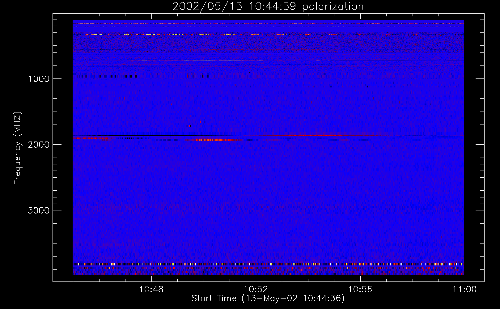Click the plot title '2002/05/13 10:44:59 polarization'
Screen dimensions: 500x309
click(x=268, y=6)
